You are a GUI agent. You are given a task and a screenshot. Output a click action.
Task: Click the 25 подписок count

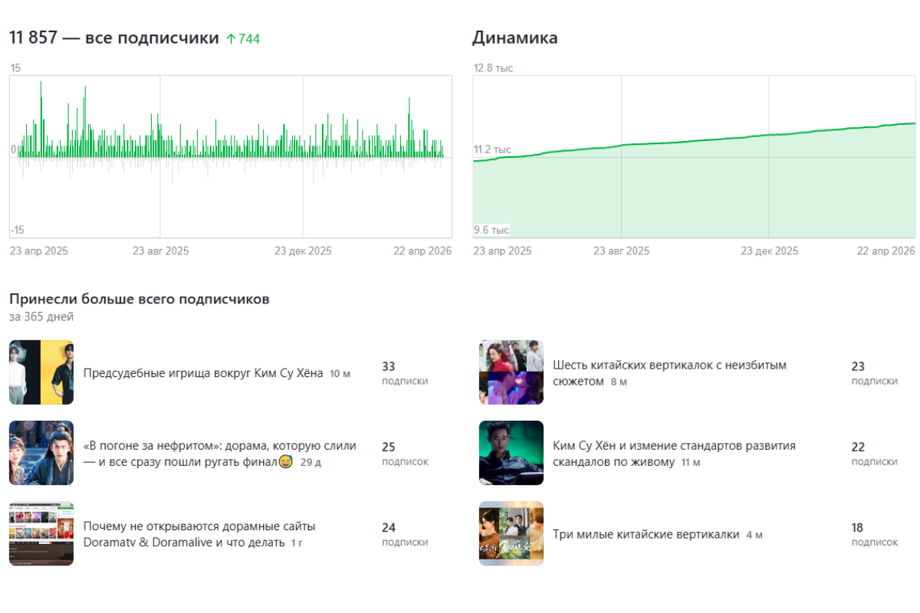tap(405, 454)
